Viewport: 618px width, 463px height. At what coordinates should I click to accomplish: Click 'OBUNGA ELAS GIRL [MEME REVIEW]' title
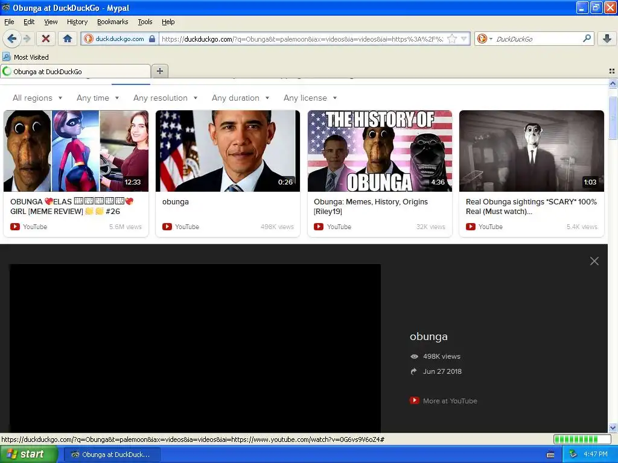tap(72, 206)
